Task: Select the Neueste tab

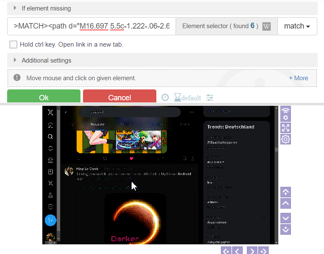Action: [x=98, y=124]
